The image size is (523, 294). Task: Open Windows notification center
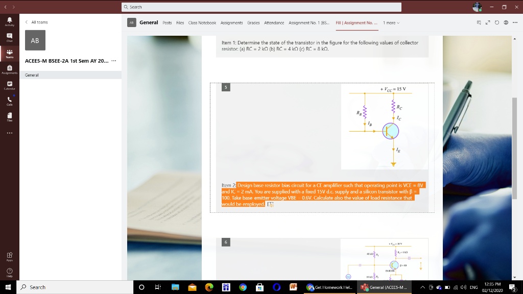coord(513,287)
